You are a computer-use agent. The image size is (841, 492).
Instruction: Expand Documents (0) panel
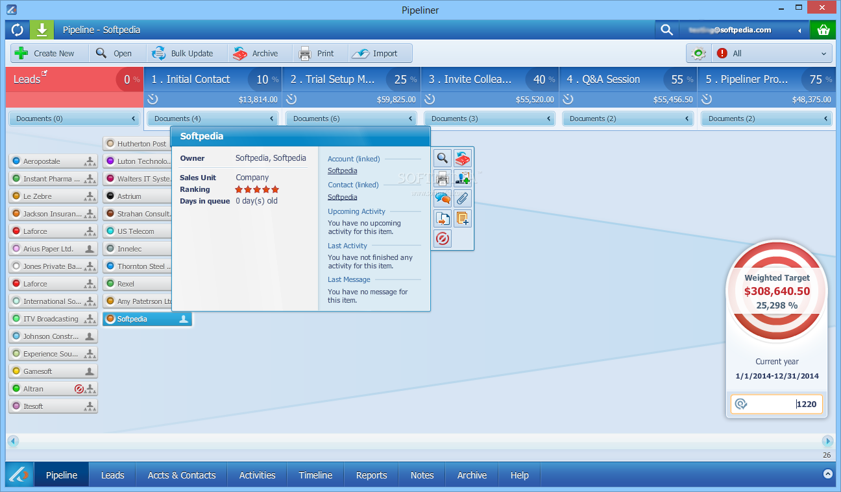click(75, 119)
